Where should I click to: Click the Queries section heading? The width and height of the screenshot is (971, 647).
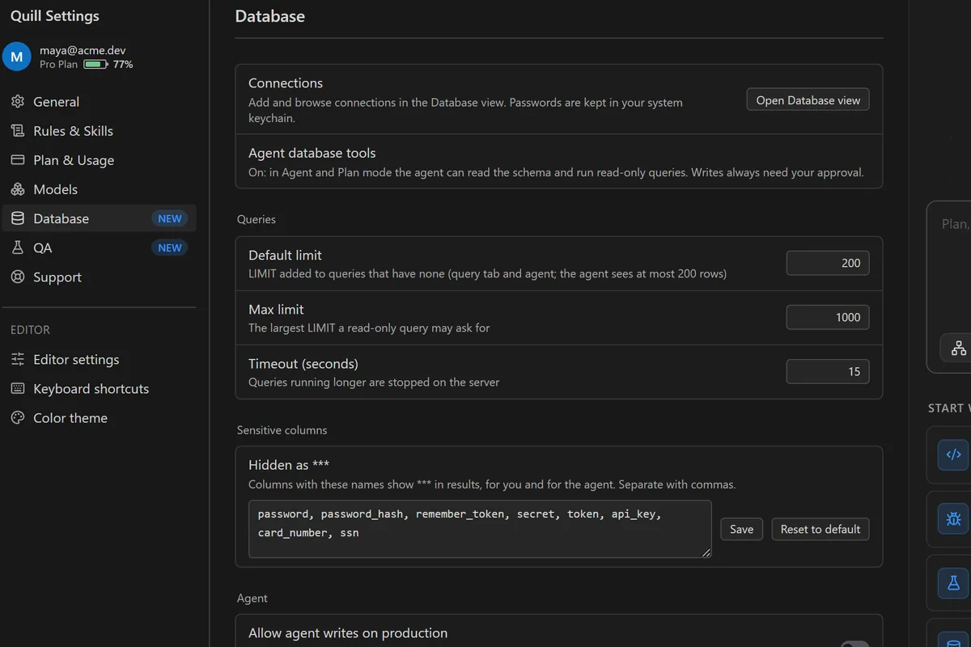(x=257, y=219)
